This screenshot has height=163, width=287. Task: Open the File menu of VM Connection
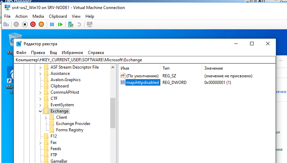(x=7, y=16)
